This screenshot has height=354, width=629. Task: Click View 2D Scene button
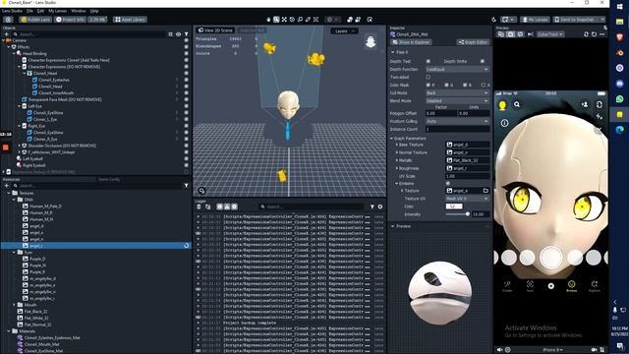point(215,30)
